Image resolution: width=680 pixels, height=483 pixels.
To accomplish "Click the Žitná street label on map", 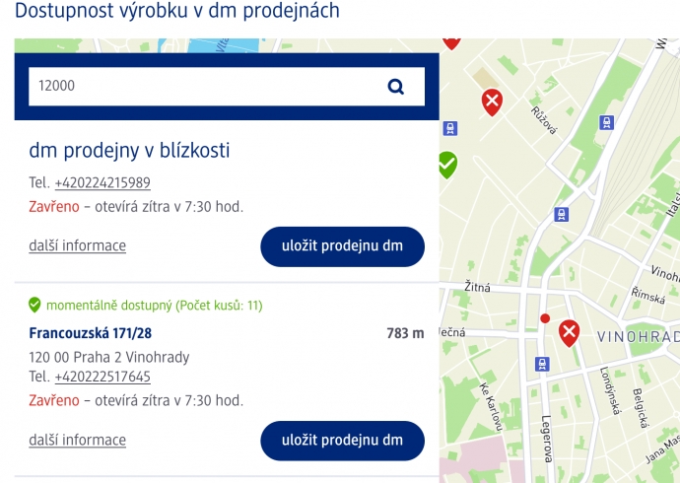I will point(477,287).
